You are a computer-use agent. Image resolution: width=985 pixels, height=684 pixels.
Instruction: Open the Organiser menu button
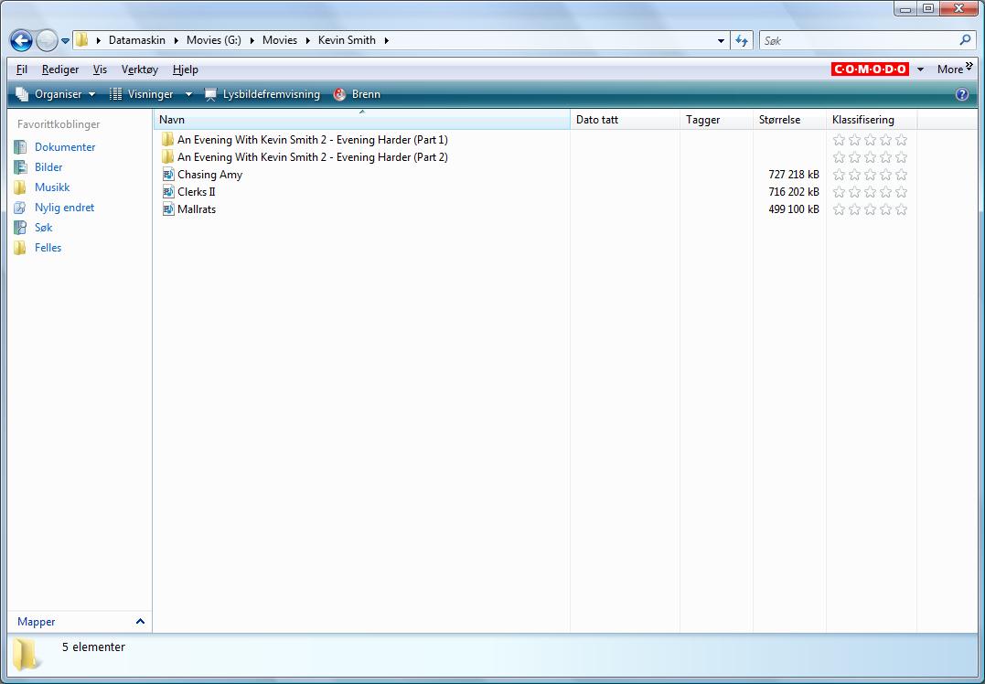(55, 94)
